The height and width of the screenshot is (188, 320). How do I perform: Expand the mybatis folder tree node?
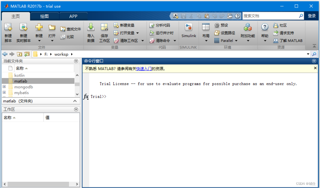coord(4,92)
